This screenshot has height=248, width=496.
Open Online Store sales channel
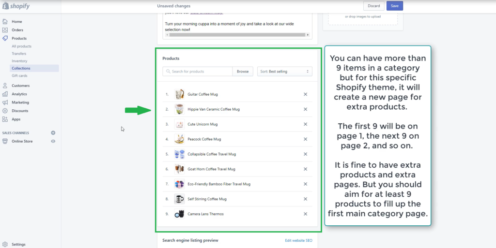coord(22,141)
